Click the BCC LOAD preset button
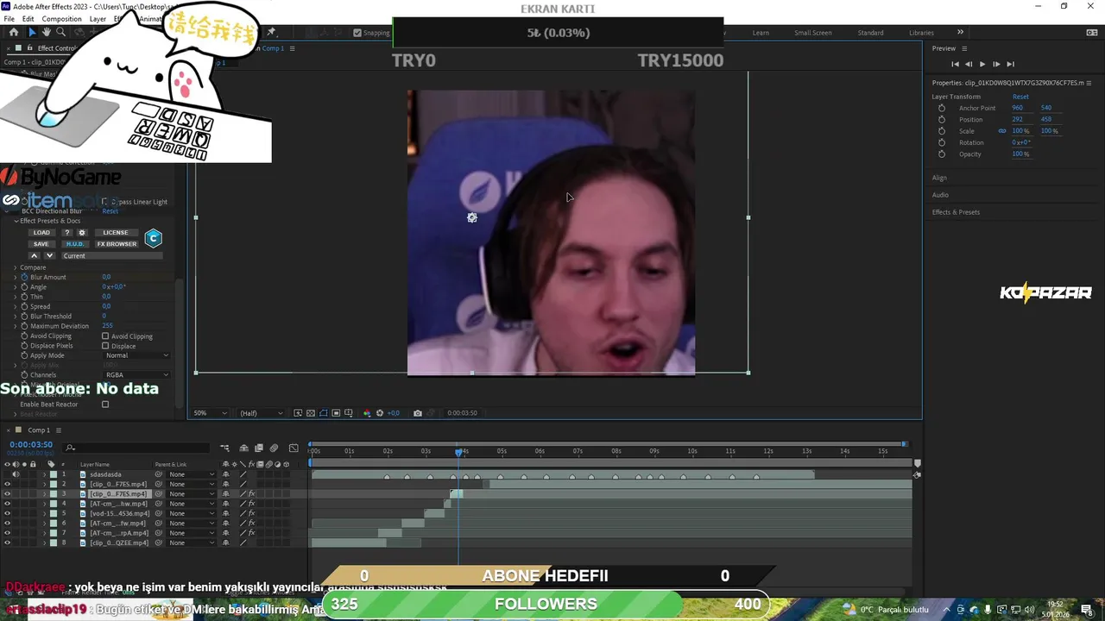Screen dimensions: 1105x621 coord(41,232)
